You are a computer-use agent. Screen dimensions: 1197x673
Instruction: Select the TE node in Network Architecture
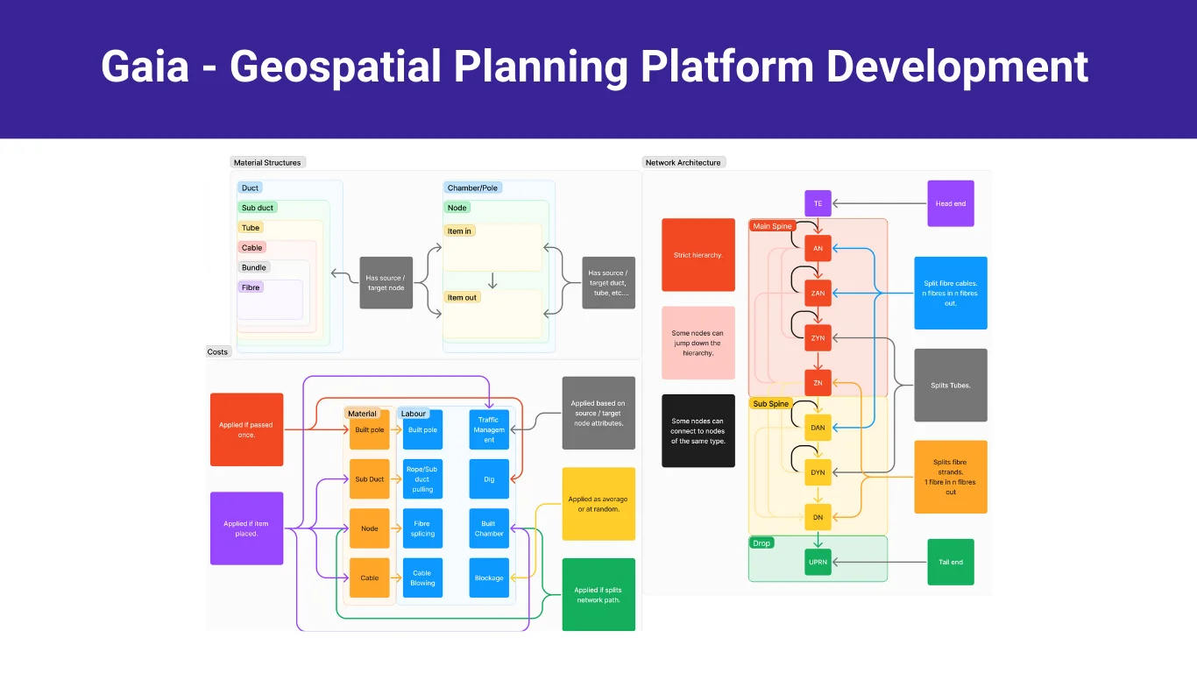tap(818, 202)
